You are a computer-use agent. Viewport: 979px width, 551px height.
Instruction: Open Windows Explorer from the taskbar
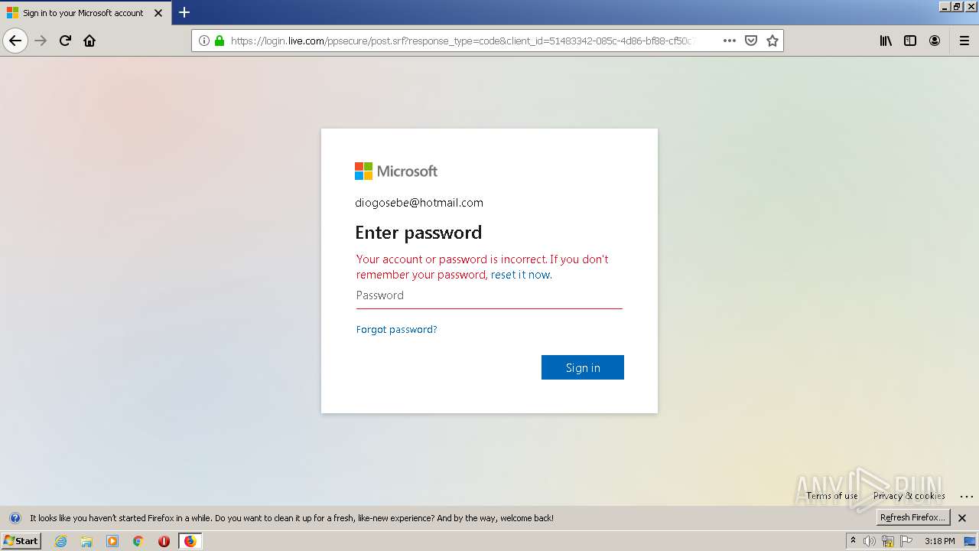(x=86, y=541)
